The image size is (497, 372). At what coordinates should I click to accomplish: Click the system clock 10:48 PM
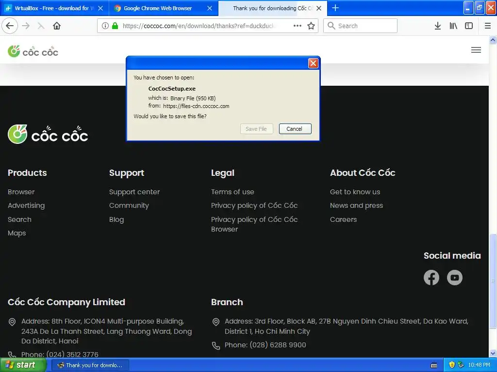[x=479, y=365]
